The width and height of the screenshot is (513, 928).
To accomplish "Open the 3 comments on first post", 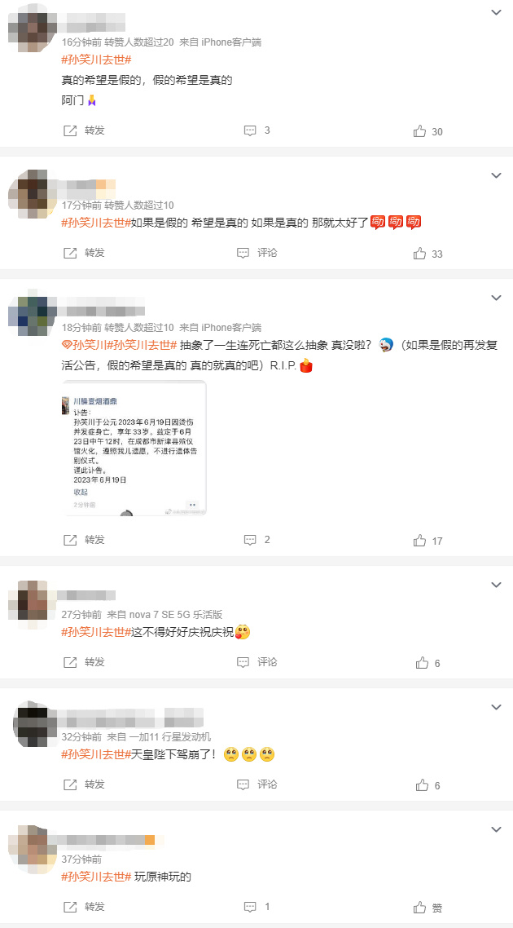I will coord(257,130).
